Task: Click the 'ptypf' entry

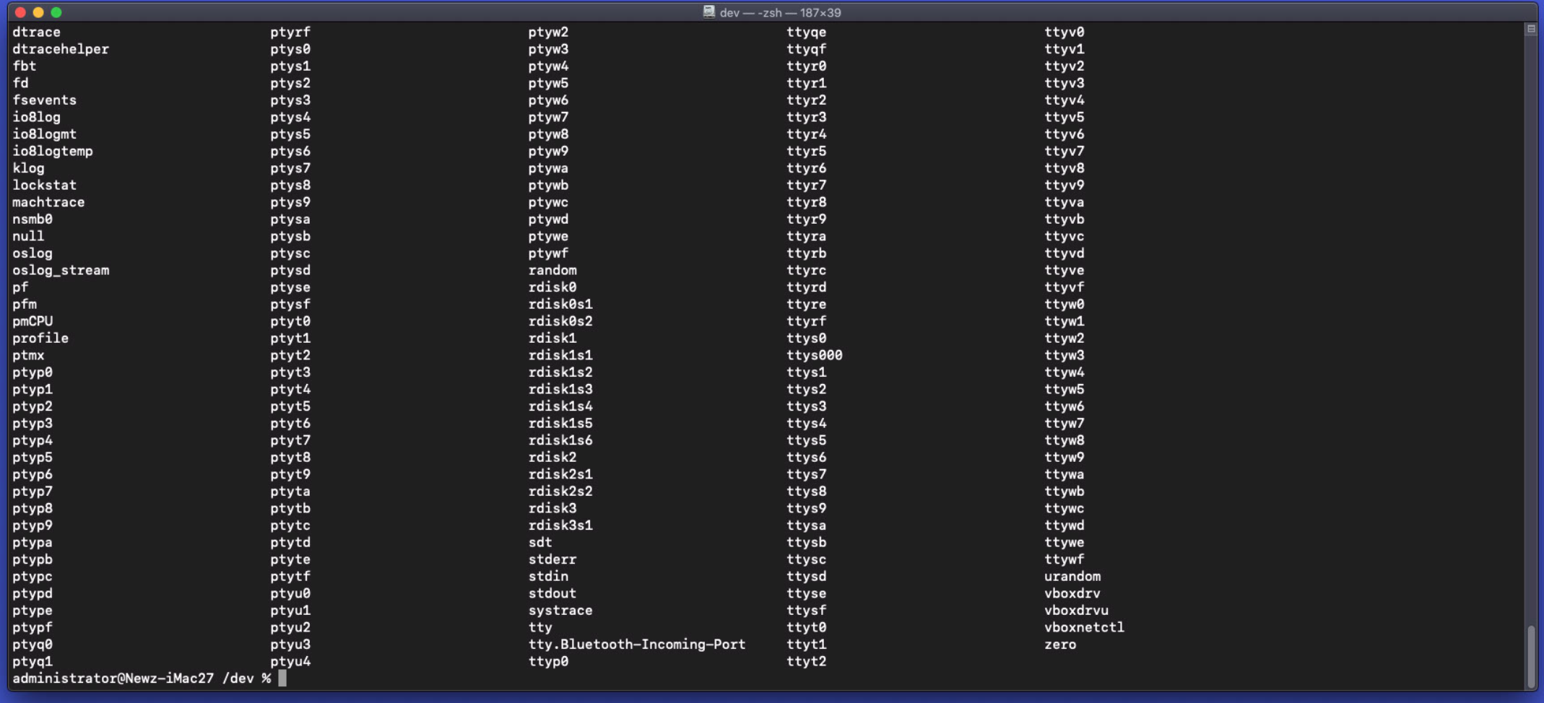Action: tap(32, 627)
